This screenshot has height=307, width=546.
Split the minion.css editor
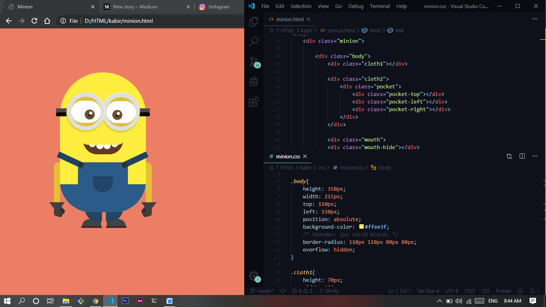pyautogui.click(x=522, y=156)
